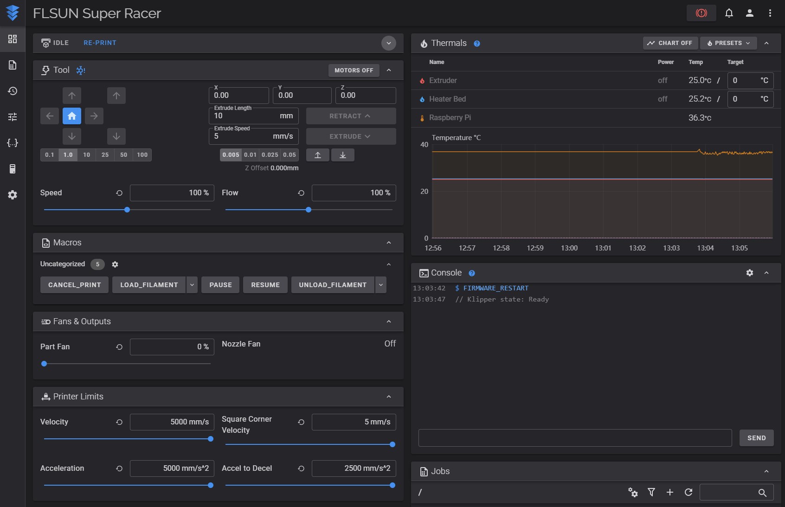
Task: Open the Dashboard page in sidebar
Action: point(13,39)
